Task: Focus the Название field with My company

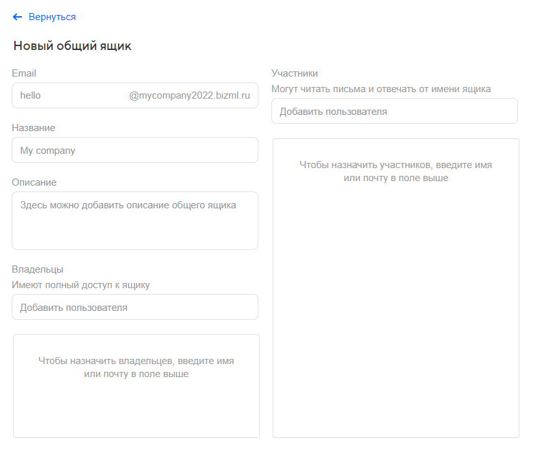Action: (134, 150)
